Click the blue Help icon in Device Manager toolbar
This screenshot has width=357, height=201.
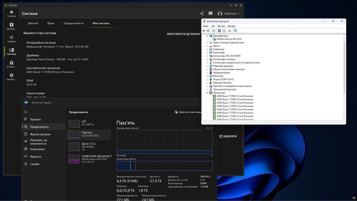(x=219, y=31)
